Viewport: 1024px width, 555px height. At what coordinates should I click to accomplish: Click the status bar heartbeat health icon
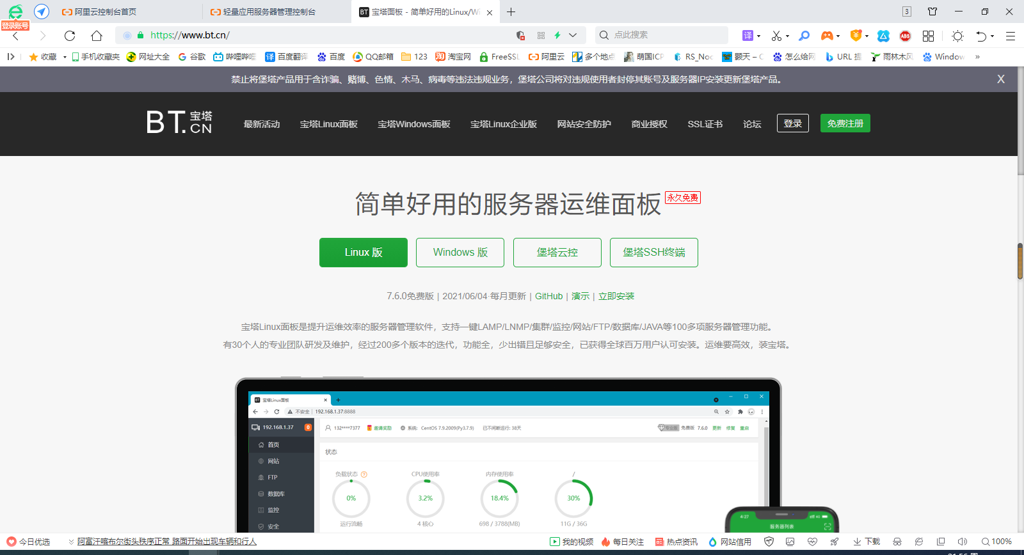(x=812, y=542)
